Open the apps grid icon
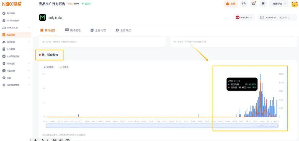The height and width of the screenshot is (141, 299). tap(263, 4)
